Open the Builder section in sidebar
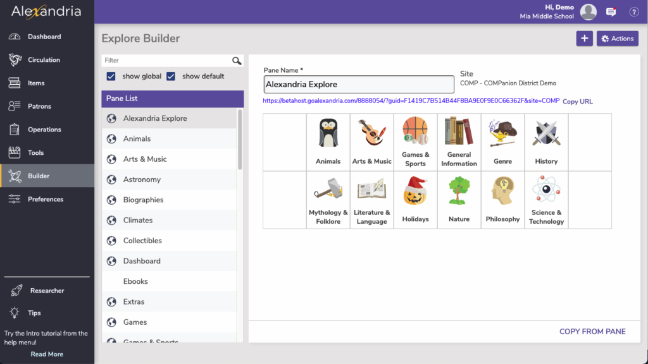 39,176
